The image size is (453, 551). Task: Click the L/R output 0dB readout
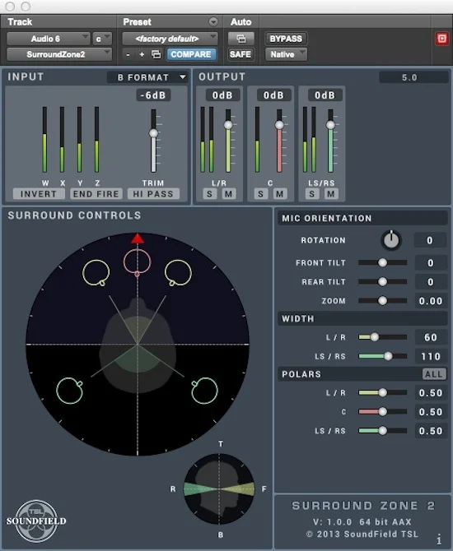tap(222, 95)
